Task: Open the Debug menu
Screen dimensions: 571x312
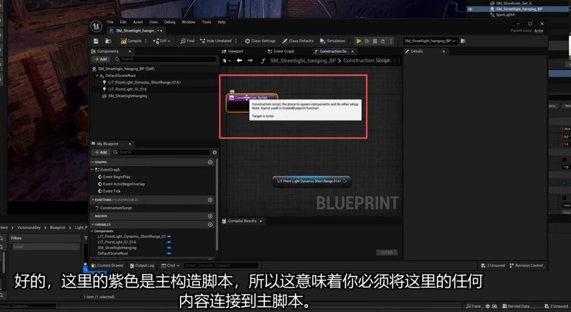Action: click(x=170, y=22)
